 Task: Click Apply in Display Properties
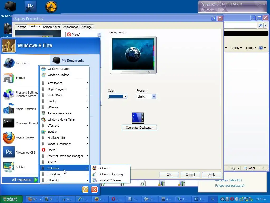tap(212, 174)
